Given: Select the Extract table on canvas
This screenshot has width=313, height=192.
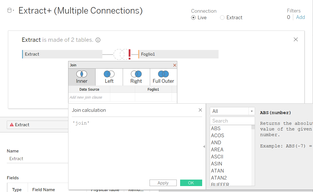Looking at the screenshot, I should pos(62,54).
